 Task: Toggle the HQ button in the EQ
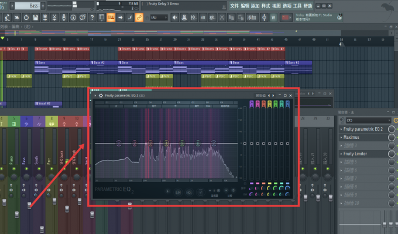(189, 193)
